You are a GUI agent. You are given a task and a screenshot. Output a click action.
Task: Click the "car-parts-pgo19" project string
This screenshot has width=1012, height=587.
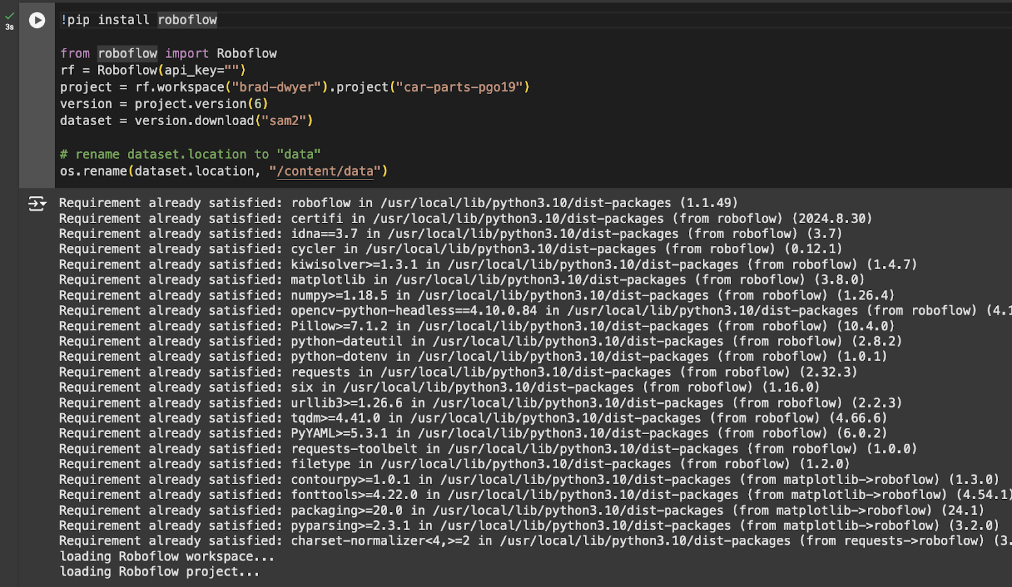(x=460, y=87)
